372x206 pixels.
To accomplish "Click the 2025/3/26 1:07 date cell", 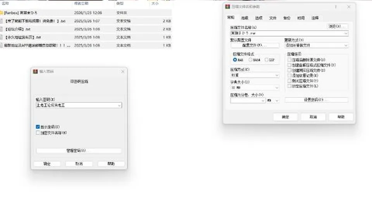I will click(x=87, y=21).
